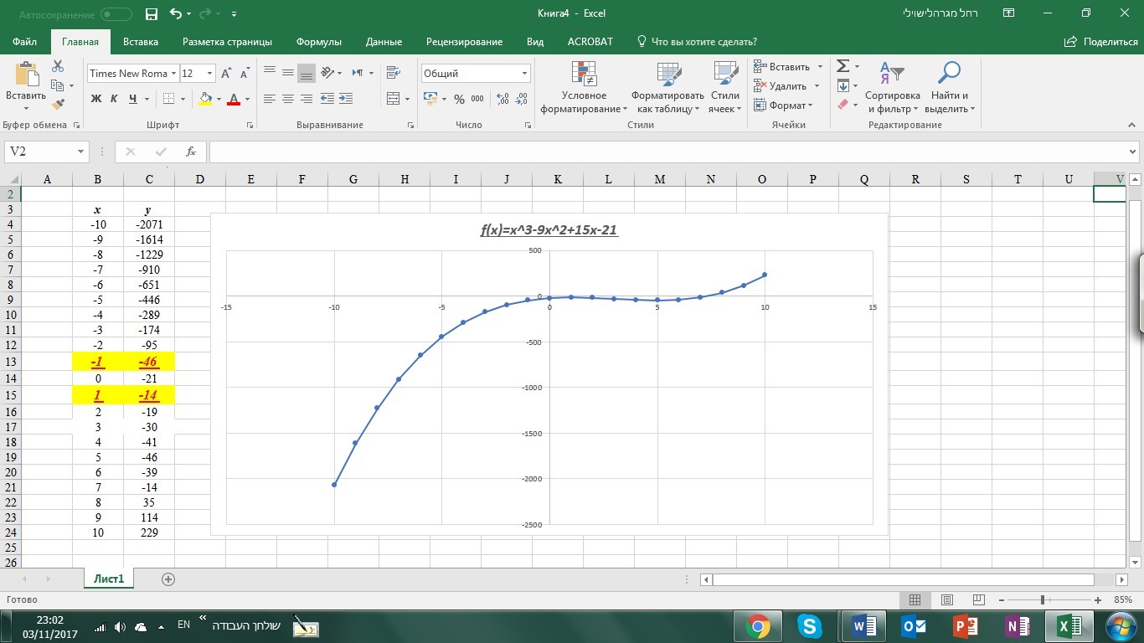Switch to the Вставка ribbon tab

[x=140, y=42]
